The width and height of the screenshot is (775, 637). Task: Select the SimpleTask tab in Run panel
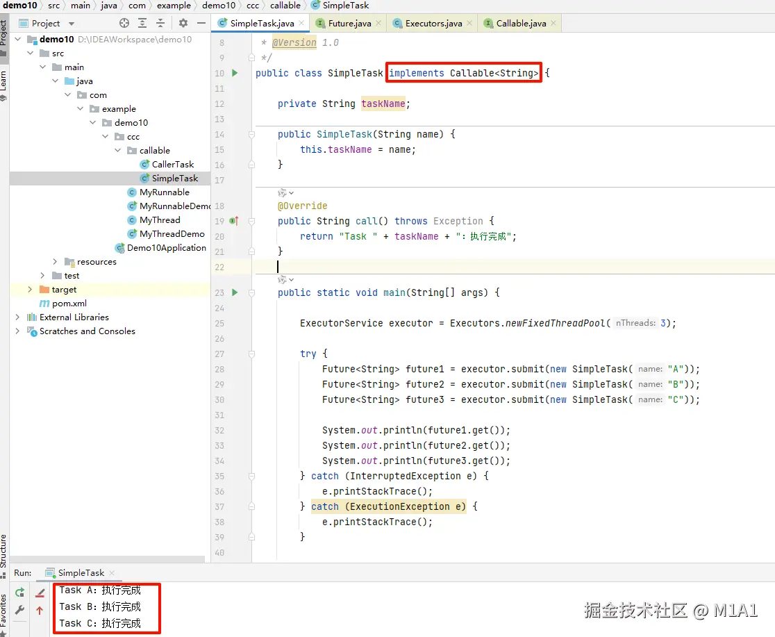(x=81, y=572)
